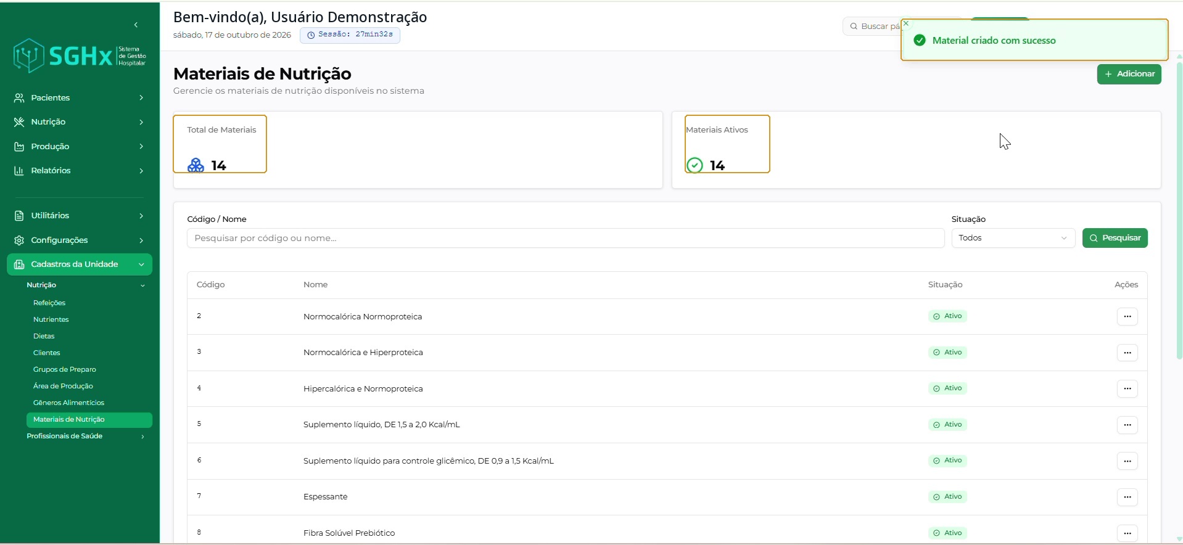Viewport: 1183px width, 545px height.
Task: Open actions menu for Normocalórica e Hiperproteica
Action: 1127,353
